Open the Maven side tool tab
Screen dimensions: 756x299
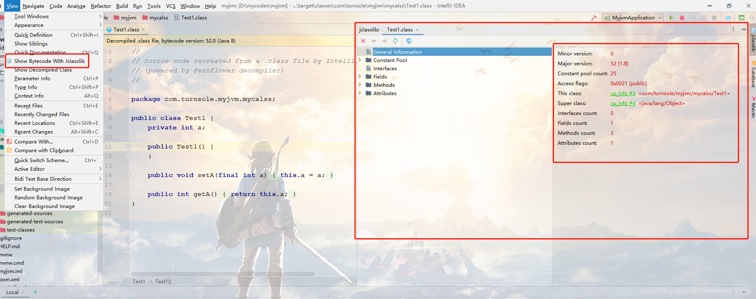753,108
